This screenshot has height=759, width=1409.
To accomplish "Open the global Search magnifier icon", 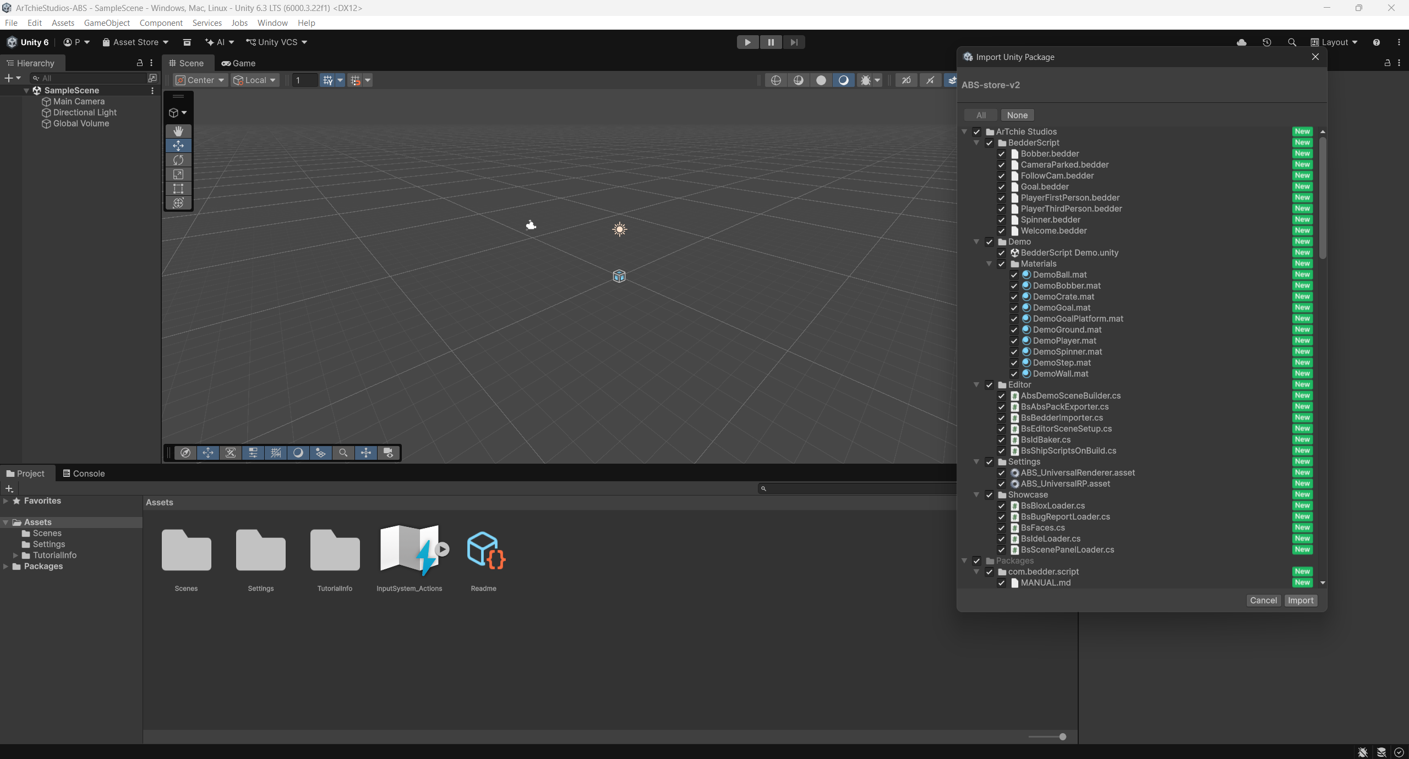I will 1292,42.
